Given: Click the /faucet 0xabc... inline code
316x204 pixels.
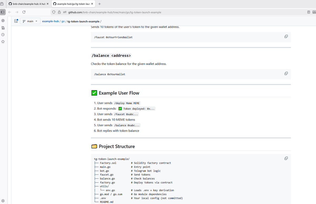Looking at the screenshot, I should [x=126, y=114].
